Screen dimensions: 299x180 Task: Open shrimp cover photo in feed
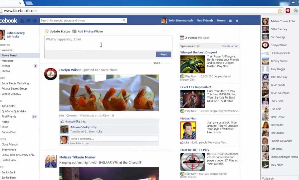109,93
